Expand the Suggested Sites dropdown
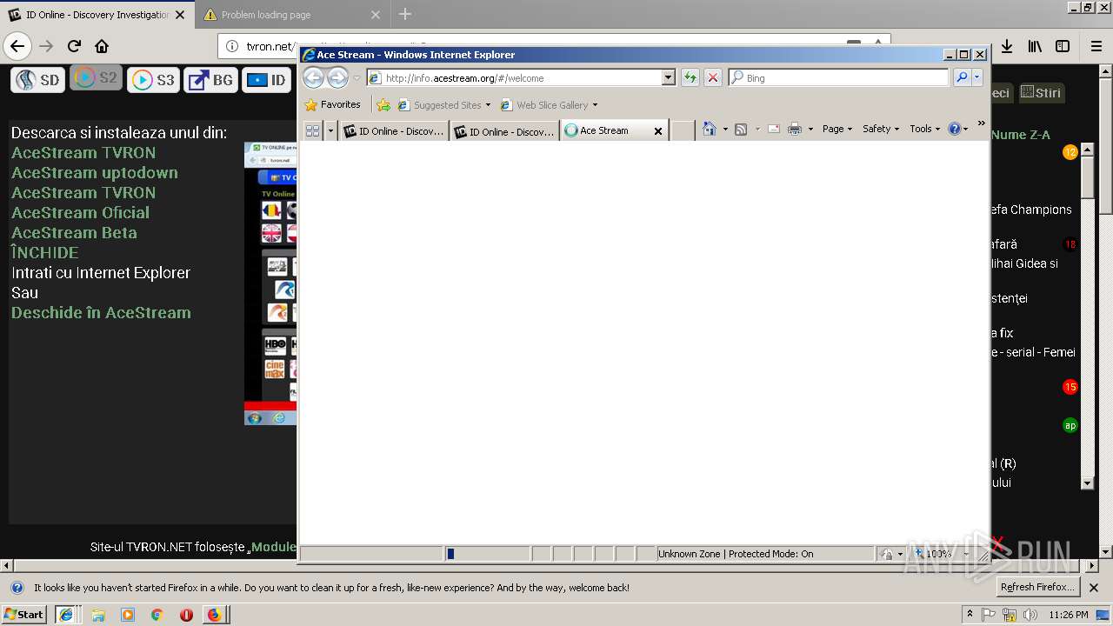The height and width of the screenshot is (626, 1113). pyautogui.click(x=488, y=105)
